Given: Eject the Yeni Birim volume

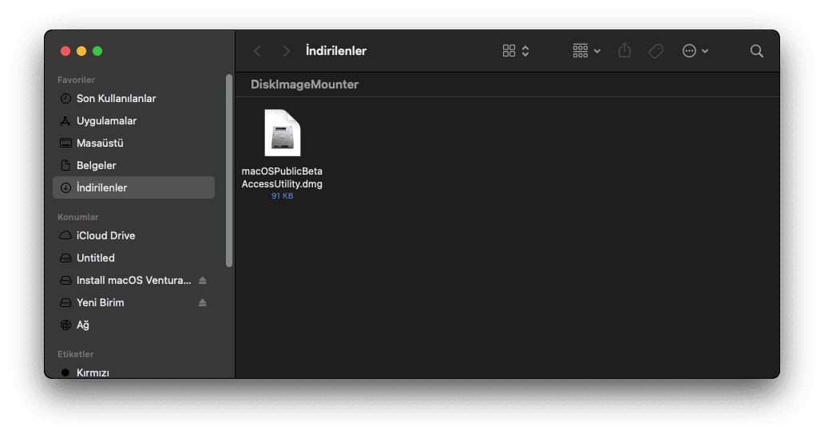Looking at the screenshot, I should tap(202, 303).
